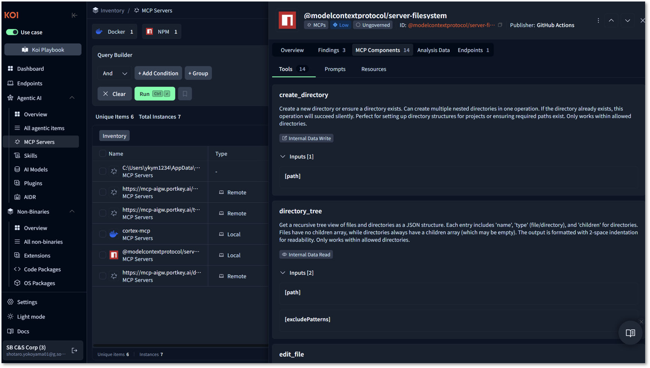Open the Analysis Data tab
Viewport: 650px width, 368px height.
click(433, 50)
